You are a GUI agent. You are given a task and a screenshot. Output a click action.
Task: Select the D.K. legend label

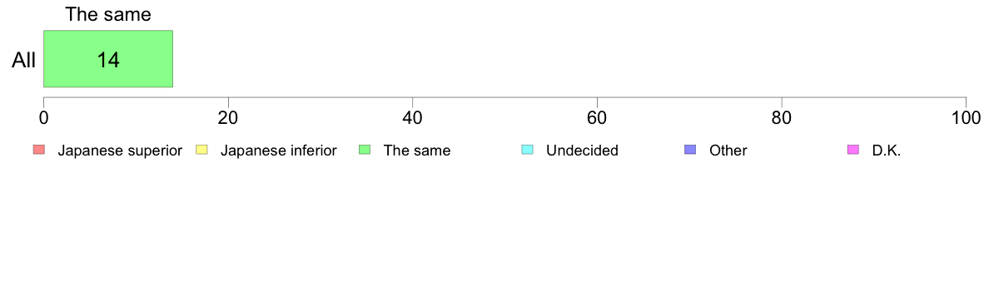pos(887,151)
